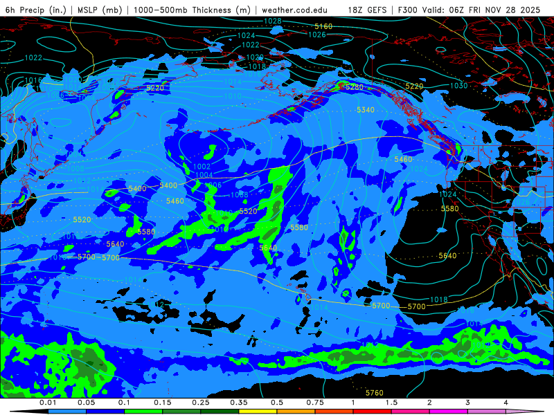Click the '1030' pressure contour label
The height and width of the screenshot is (415, 554).
pyautogui.click(x=458, y=85)
